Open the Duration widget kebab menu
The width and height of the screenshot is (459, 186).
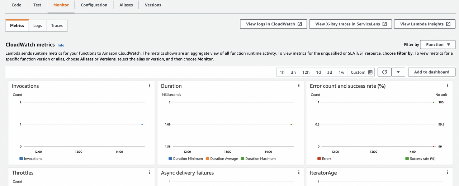coord(299,85)
